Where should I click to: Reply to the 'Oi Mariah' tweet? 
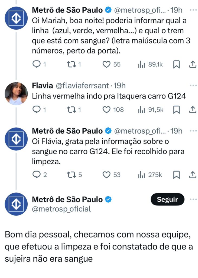36,64
